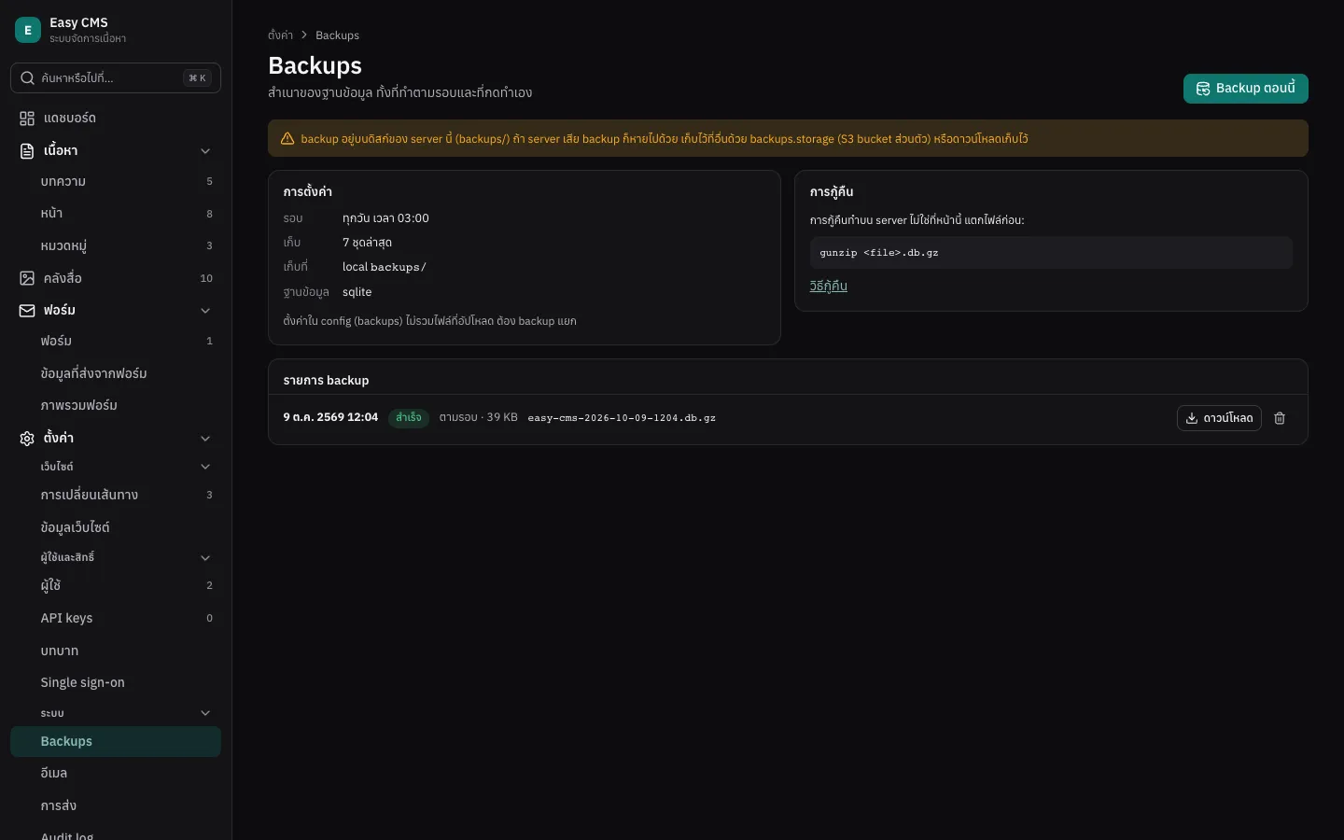Collapse the ระบบ subgroup chevron
This screenshot has width=1344, height=840.
coord(205,713)
